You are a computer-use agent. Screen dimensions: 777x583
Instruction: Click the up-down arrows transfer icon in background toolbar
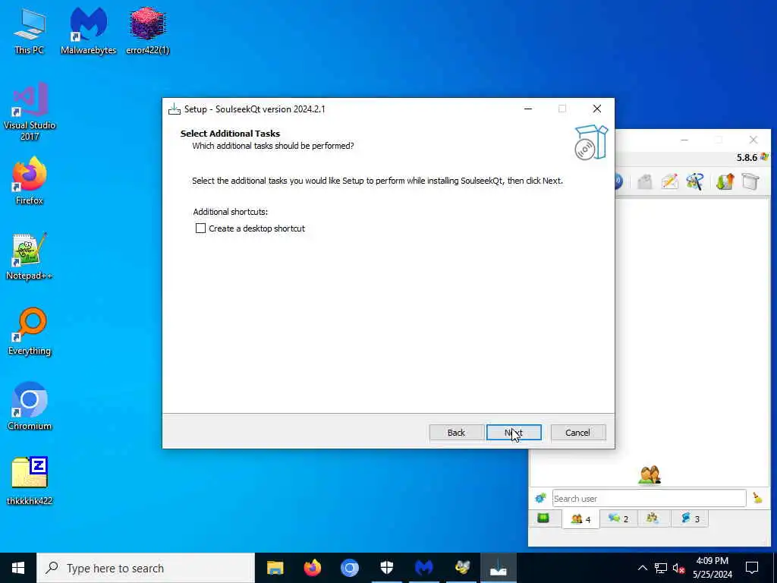725,181
